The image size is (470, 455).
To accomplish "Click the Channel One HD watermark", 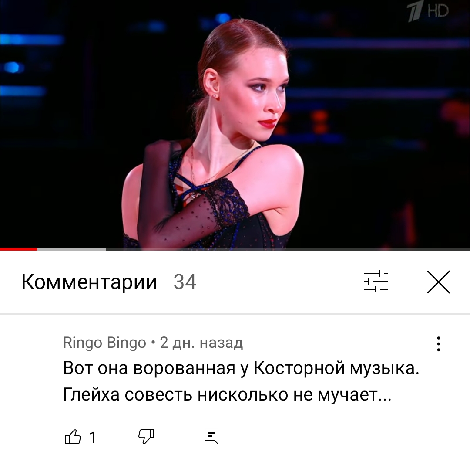I will pyautogui.click(x=428, y=11).
